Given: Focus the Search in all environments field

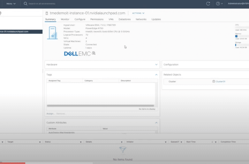Looking at the screenshot, I should pos(42,3).
